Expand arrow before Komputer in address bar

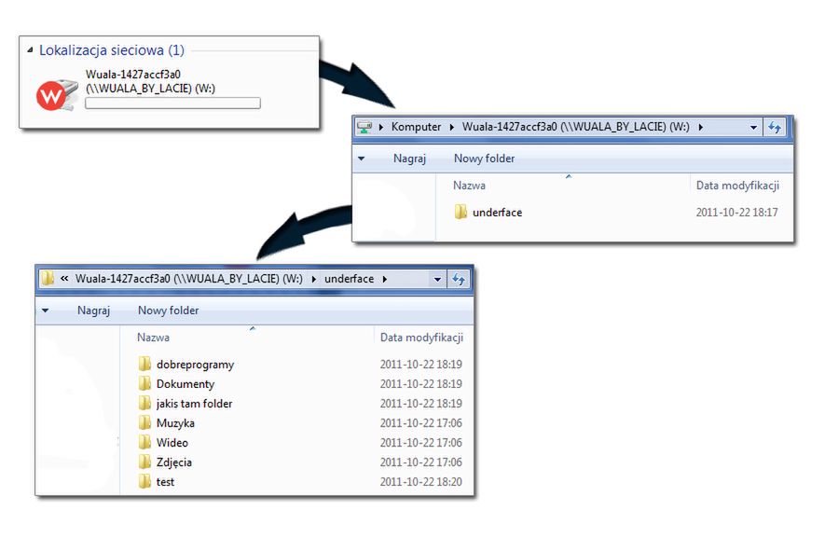pyautogui.click(x=381, y=127)
